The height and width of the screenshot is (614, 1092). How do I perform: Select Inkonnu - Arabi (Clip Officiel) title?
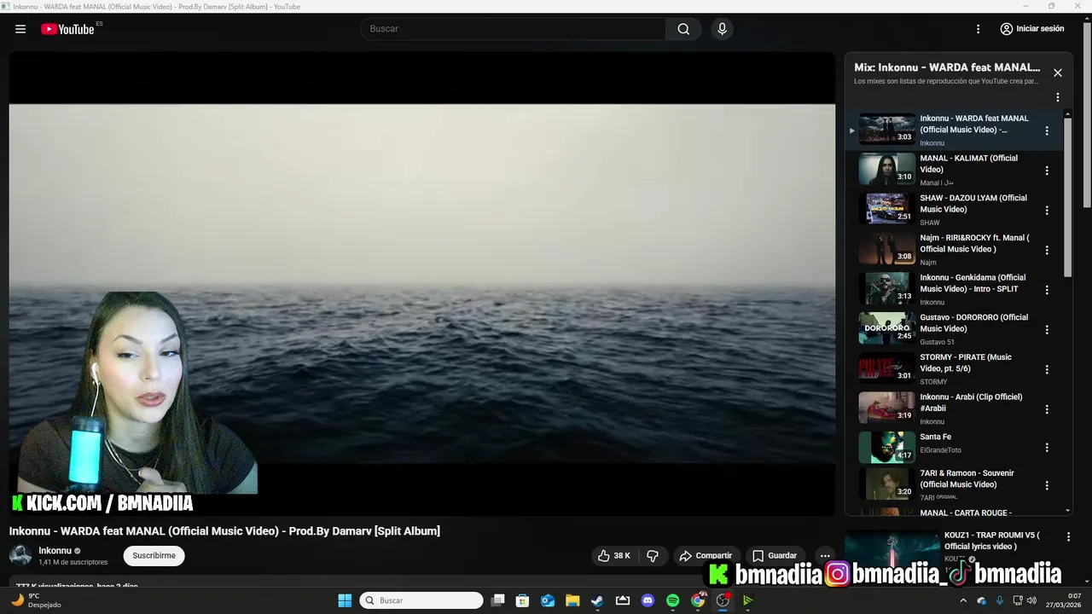[971, 403]
